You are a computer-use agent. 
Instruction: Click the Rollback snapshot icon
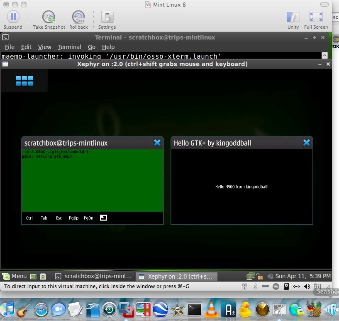tap(78, 17)
